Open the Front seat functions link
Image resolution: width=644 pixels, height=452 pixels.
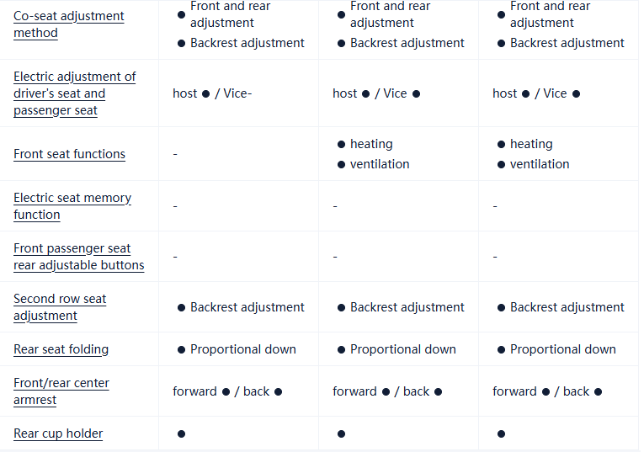(69, 154)
